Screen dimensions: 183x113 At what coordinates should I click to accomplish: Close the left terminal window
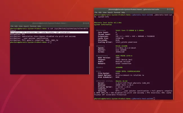point(88,23)
